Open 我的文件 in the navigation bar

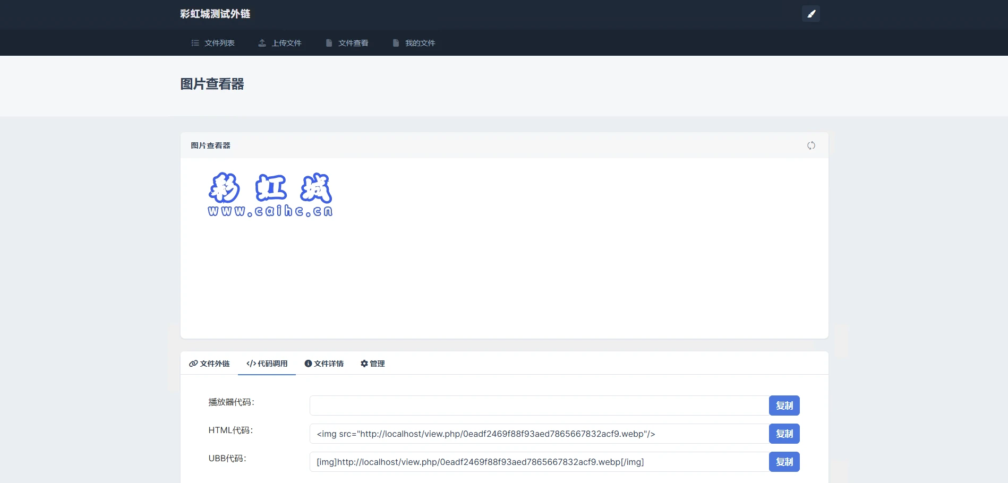tap(414, 43)
